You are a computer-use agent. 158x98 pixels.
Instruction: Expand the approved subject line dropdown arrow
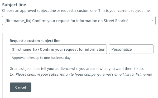click(152, 20)
